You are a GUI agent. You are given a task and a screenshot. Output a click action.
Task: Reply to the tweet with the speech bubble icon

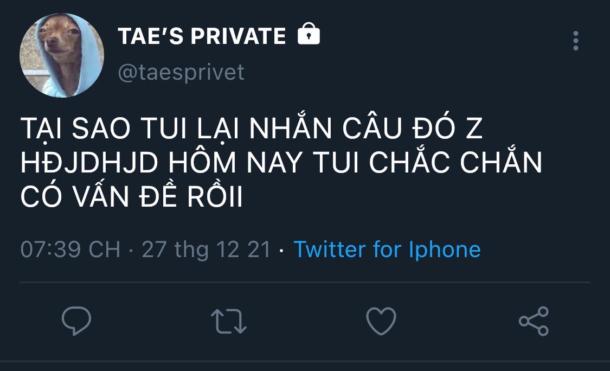coord(76,321)
